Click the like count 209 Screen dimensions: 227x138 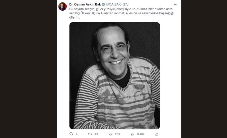(117, 134)
